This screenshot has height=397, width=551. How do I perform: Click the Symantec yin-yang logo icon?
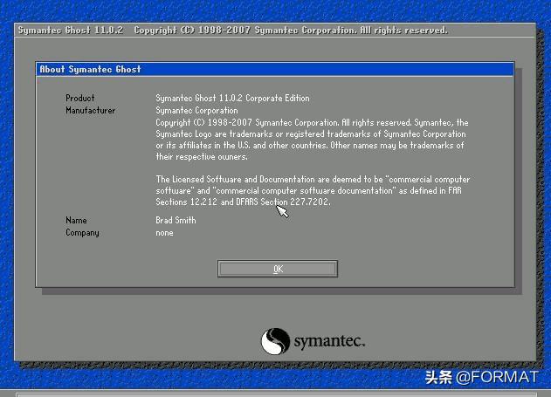(x=275, y=341)
